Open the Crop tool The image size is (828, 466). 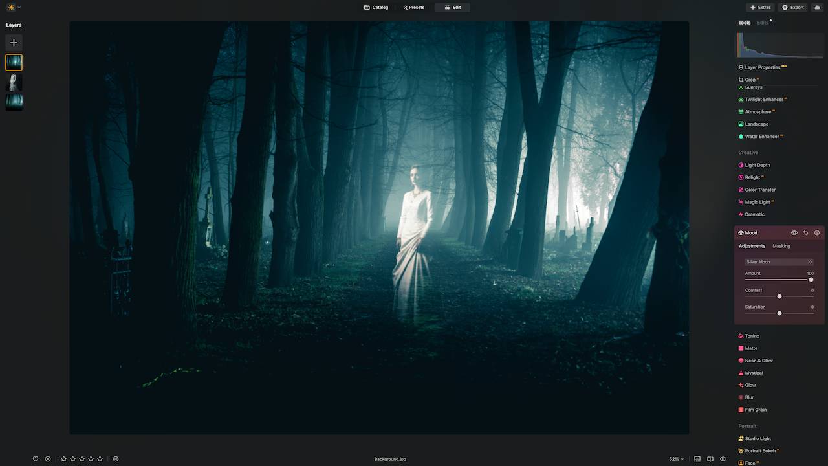tap(750, 79)
